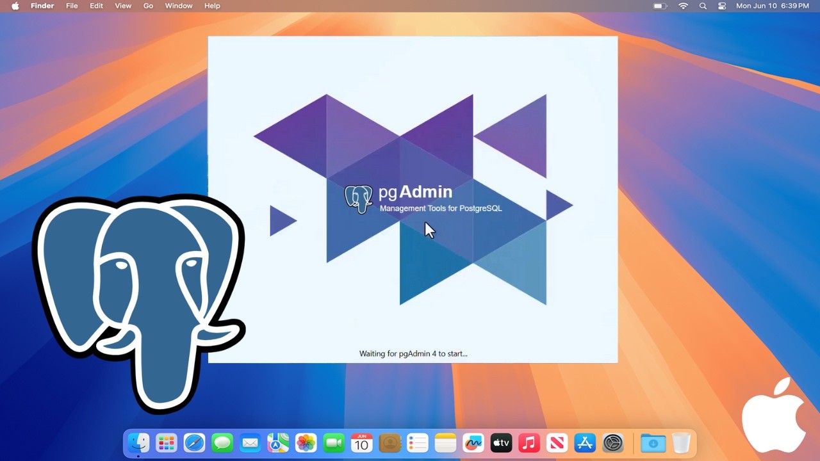Click the pgAdmin elephant logo on splash
The width and height of the screenshot is (820, 461).
358,199
